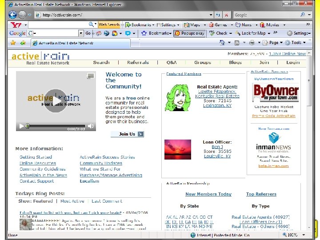
Task: Click the Join Us button
Action: click(x=127, y=134)
